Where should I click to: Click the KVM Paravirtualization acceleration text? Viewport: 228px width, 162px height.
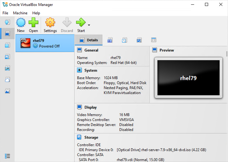(x=122, y=93)
